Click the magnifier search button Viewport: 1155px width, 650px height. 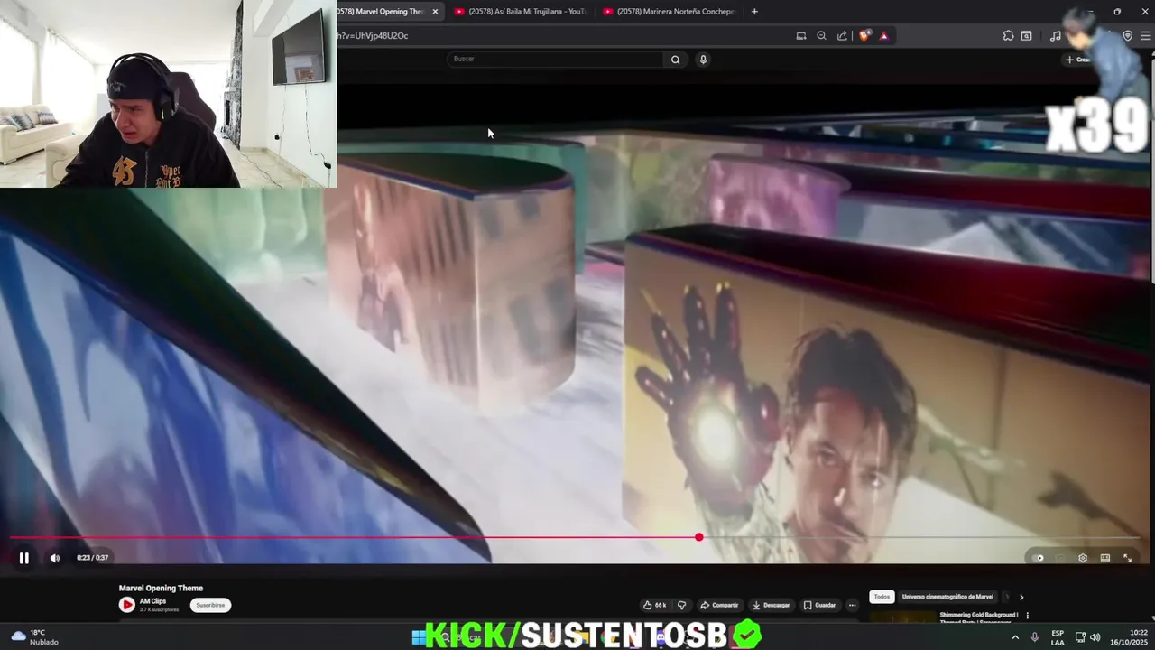tap(675, 60)
